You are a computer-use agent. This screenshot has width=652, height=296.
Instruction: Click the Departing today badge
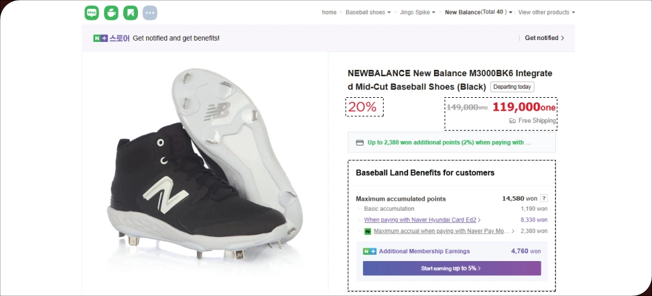(x=512, y=87)
